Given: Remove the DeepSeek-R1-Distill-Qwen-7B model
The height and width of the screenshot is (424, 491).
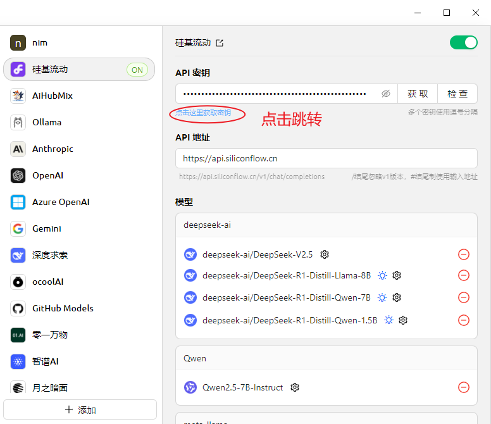Looking at the screenshot, I should (463, 297).
